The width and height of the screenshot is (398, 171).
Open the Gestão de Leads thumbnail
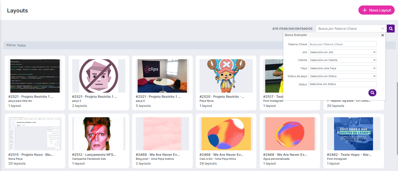tap(353, 134)
